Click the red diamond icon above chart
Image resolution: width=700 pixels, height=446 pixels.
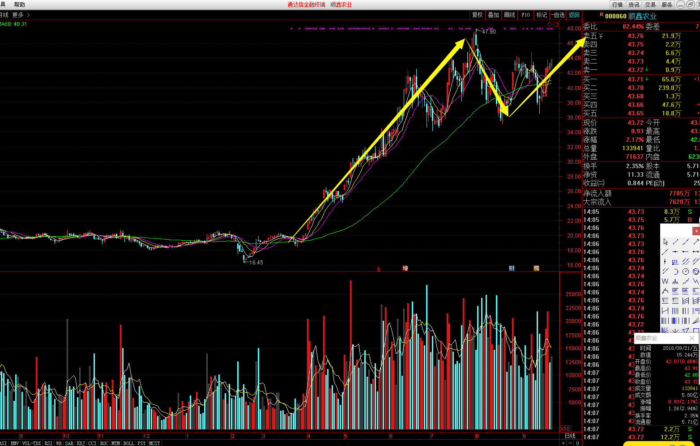(550, 24)
